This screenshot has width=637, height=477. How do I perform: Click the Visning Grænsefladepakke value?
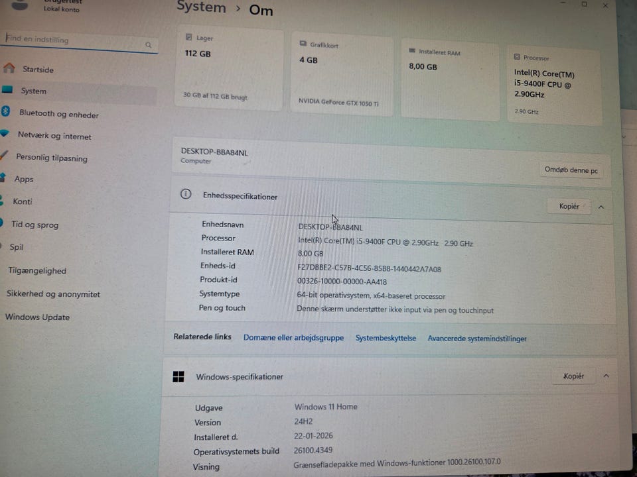tap(397, 463)
